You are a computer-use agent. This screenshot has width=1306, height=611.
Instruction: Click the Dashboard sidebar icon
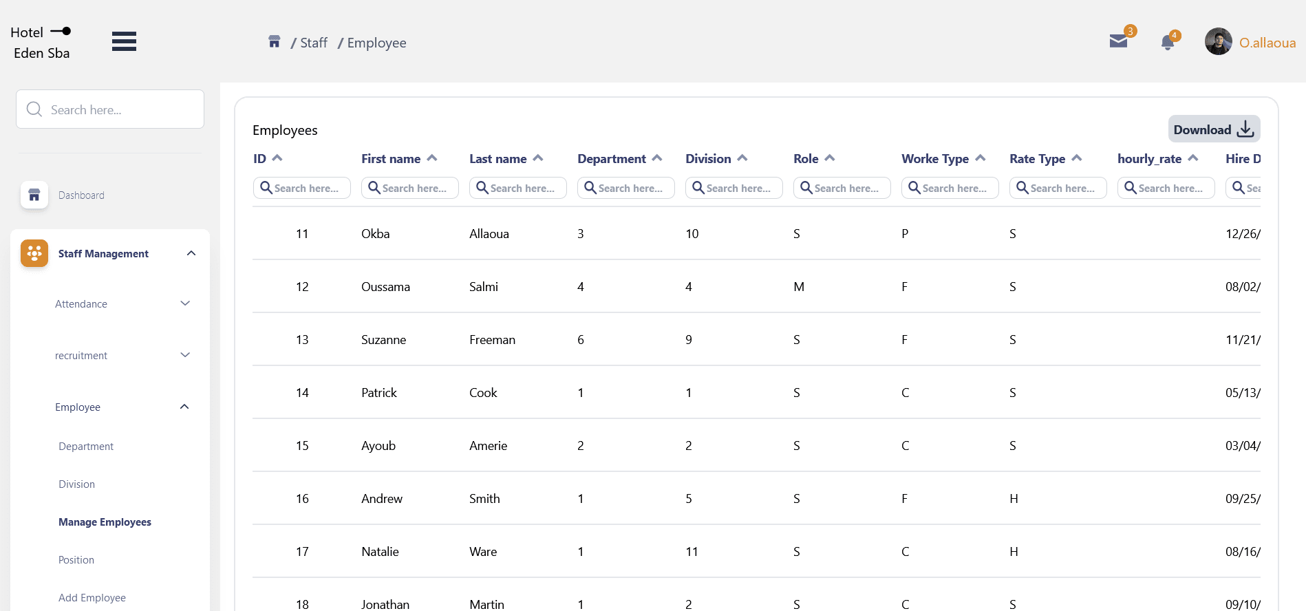(x=34, y=195)
